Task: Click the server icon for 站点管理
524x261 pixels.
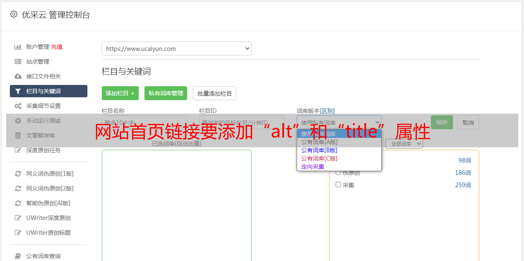Action: pos(18,62)
